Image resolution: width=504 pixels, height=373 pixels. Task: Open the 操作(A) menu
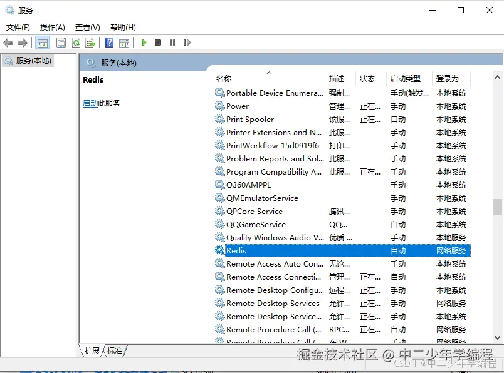[x=53, y=28]
